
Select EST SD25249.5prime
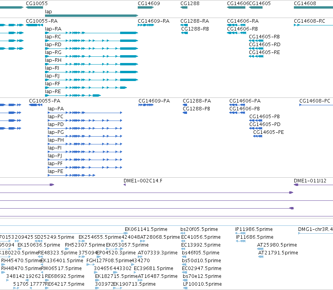38,241
